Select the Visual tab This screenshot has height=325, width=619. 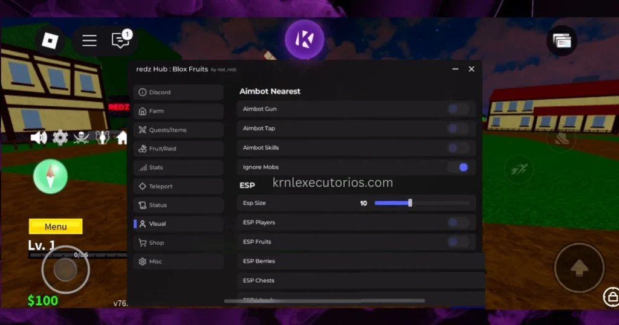[x=178, y=224]
